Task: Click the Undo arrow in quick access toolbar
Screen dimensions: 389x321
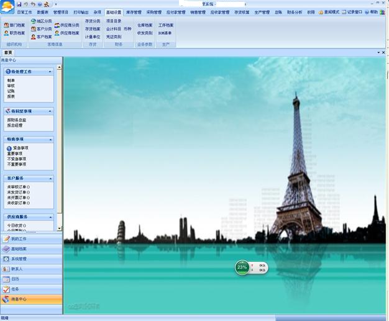Action: pos(26,4)
